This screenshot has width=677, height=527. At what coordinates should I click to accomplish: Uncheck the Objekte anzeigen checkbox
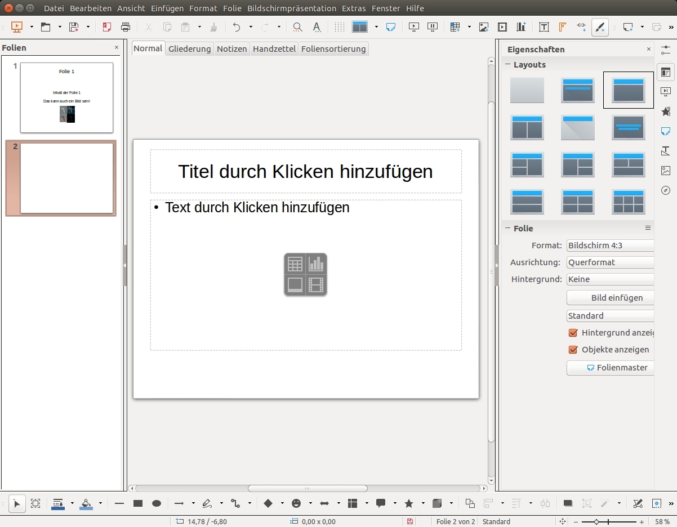tap(573, 350)
